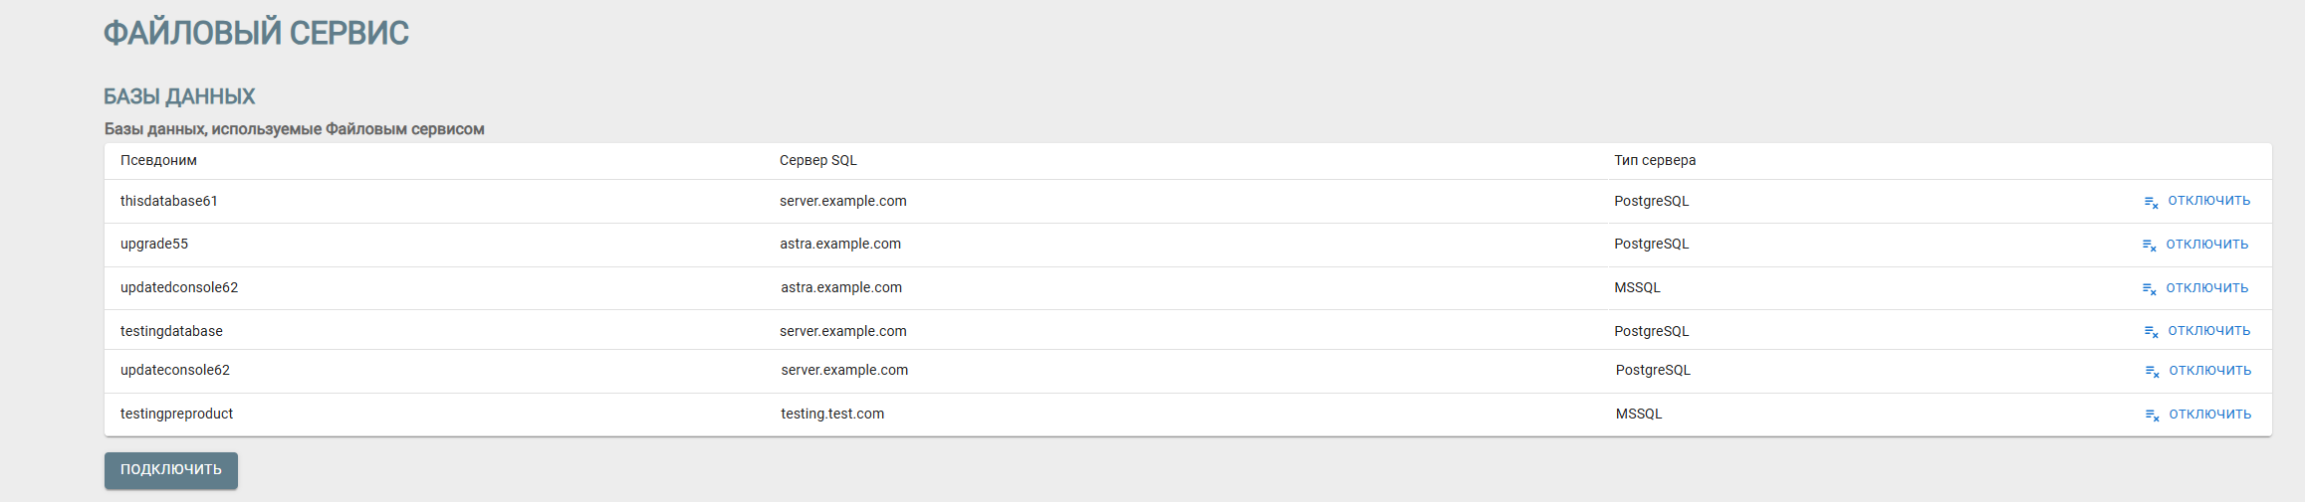Click the Псевдоним column header
2305x502 pixels.
click(158, 161)
